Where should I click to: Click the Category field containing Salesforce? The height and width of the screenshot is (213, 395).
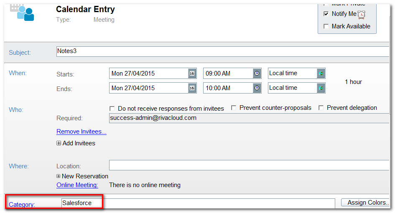pyautogui.click(x=198, y=203)
